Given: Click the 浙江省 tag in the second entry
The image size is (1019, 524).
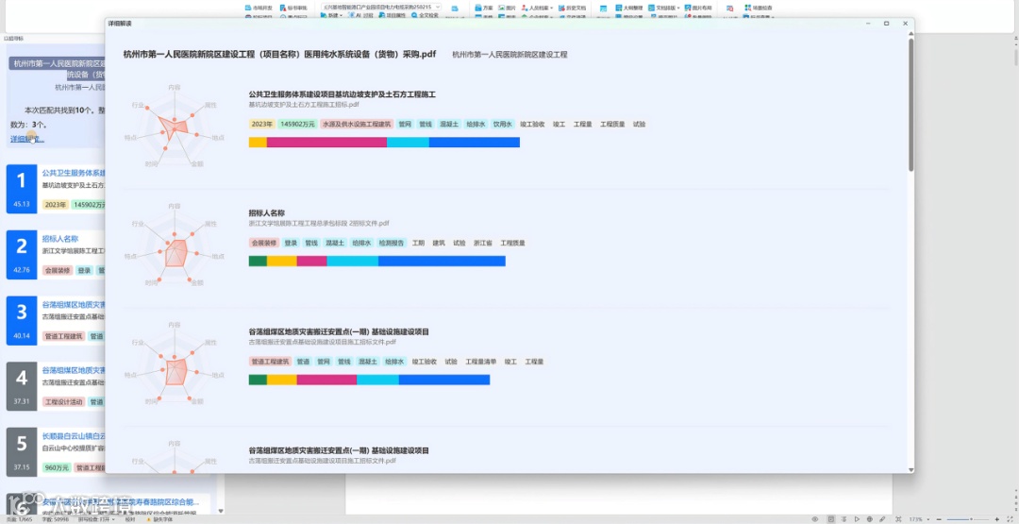Looking at the screenshot, I should 483,243.
